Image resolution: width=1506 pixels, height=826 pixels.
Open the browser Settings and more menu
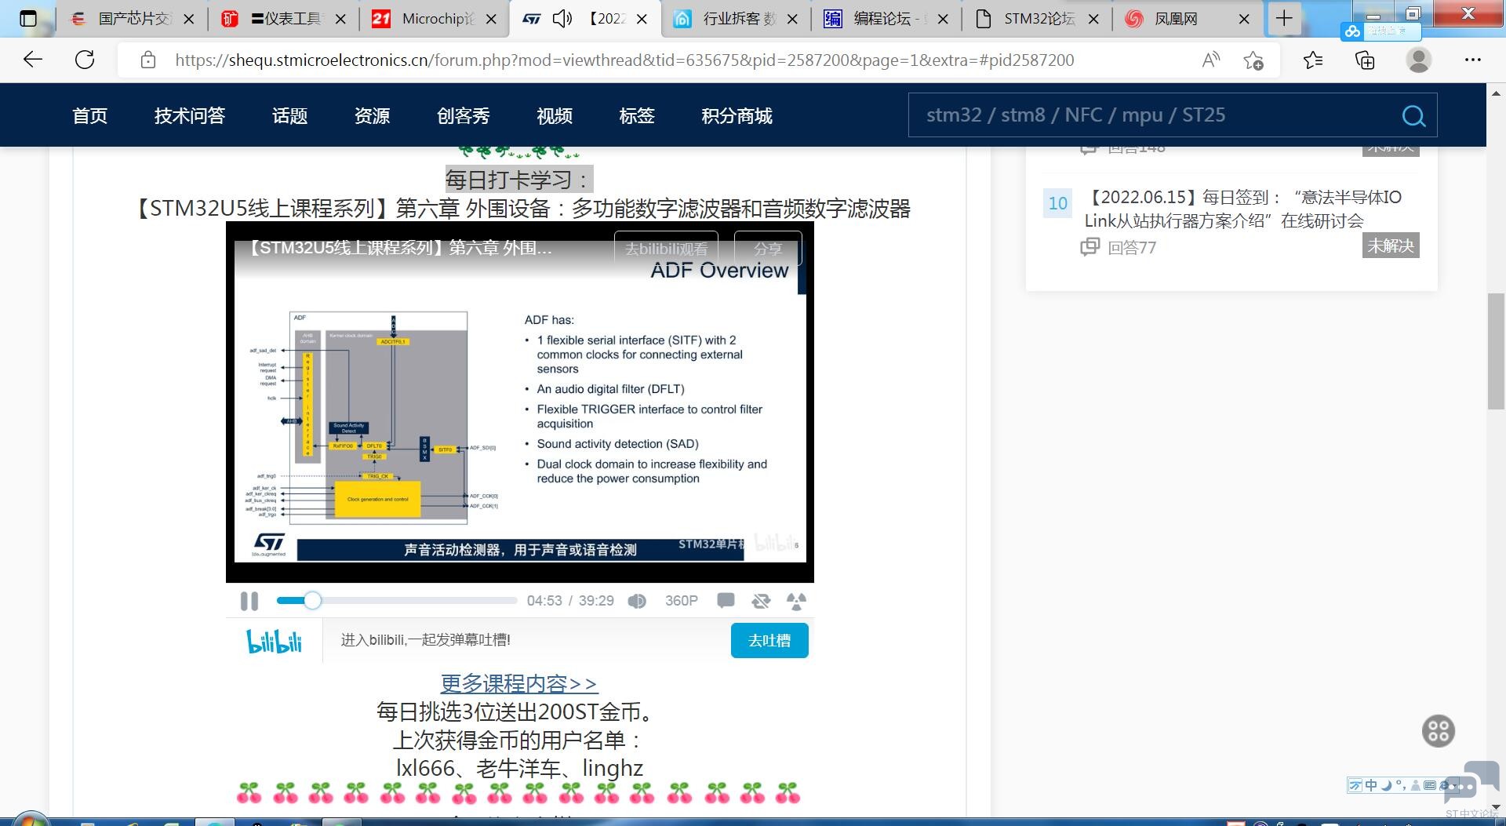1473,60
